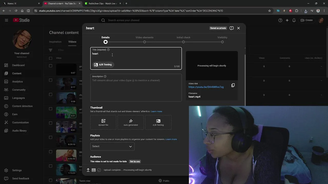Open a new browser tab with plus button
The height and width of the screenshot is (184, 328).
click(x=126, y=3)
